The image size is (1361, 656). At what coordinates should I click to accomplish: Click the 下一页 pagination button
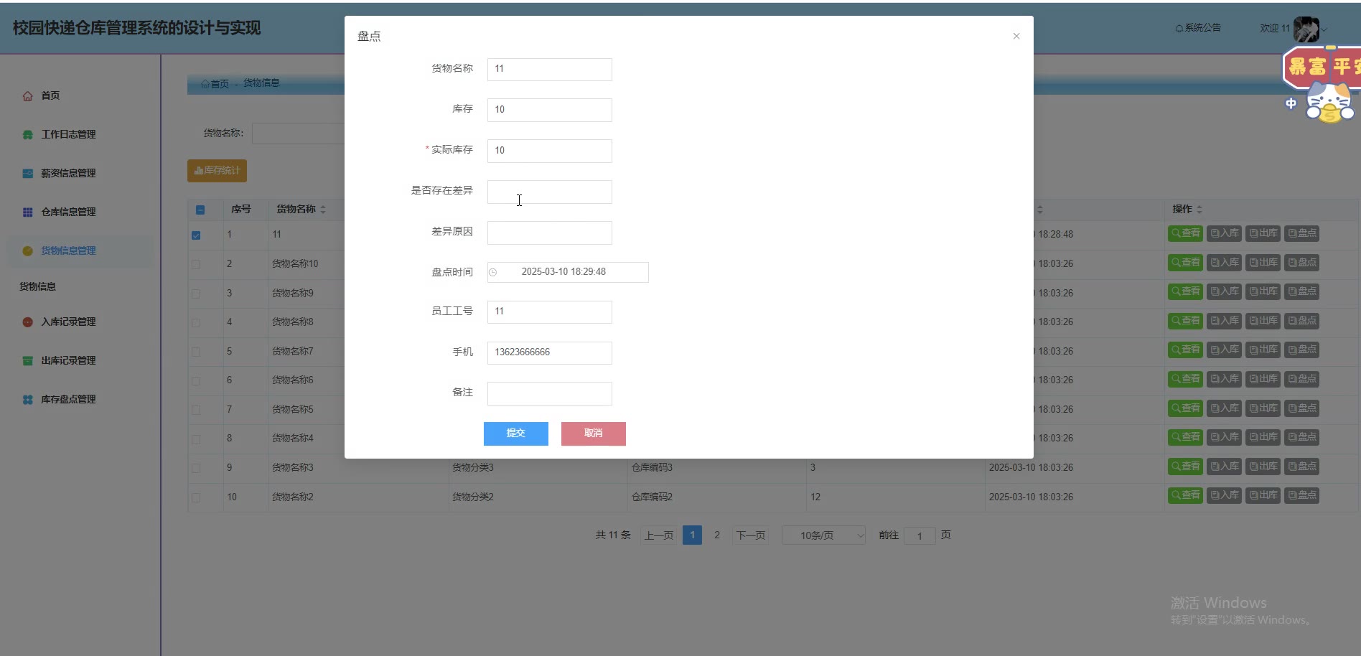(751, 535)
